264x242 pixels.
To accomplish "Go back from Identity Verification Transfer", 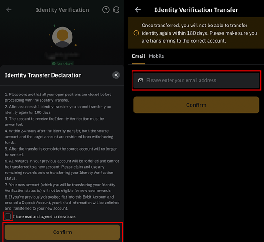I will [137, 10].
